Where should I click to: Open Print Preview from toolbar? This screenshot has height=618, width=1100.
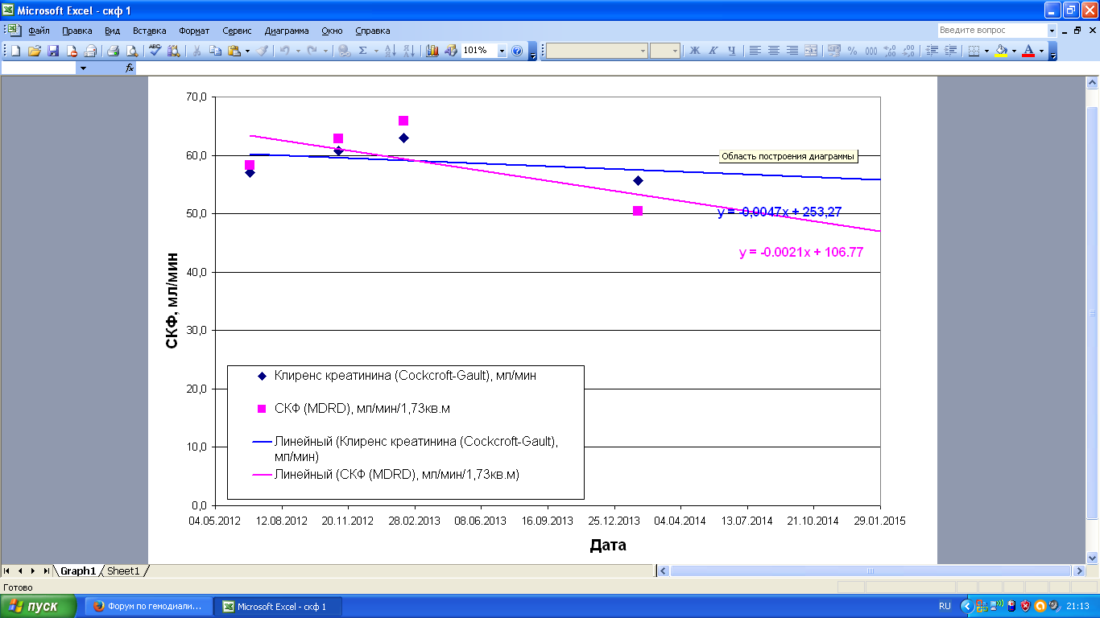132,51
